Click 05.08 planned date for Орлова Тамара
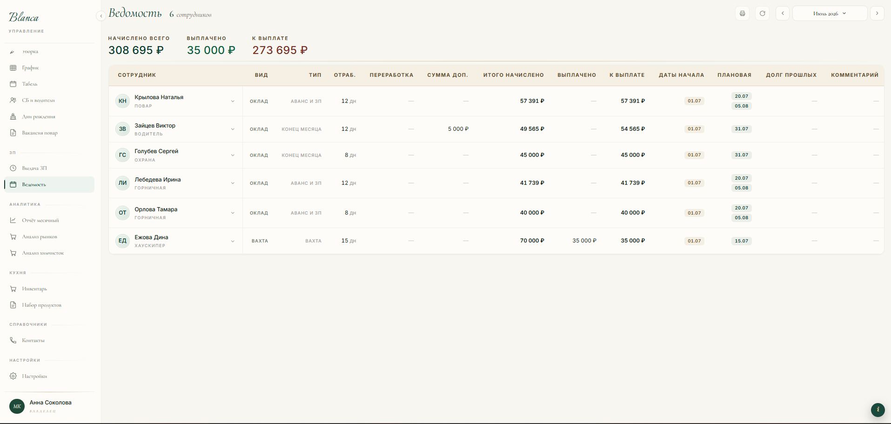The width and height of the screenshot is (891, 424). tap(741, 218)
